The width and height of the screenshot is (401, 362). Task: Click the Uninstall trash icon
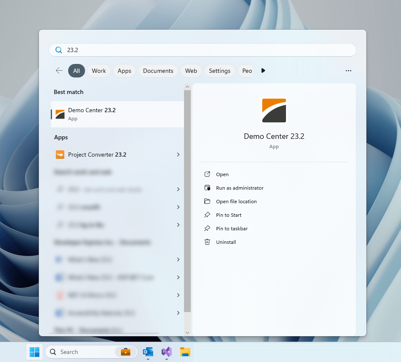[x=207, y=242]
